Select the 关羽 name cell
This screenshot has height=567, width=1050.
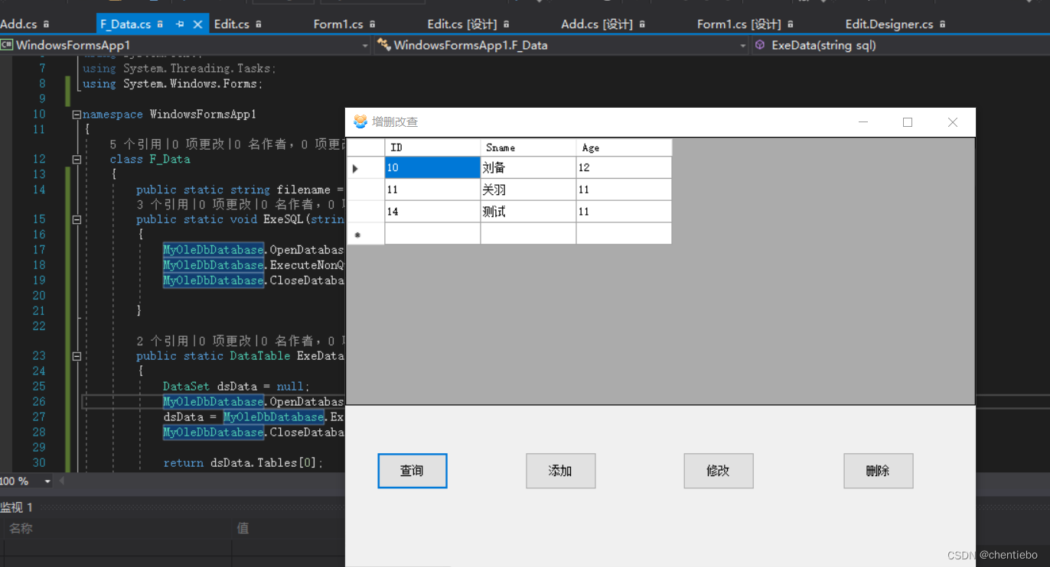pos(528,190)
